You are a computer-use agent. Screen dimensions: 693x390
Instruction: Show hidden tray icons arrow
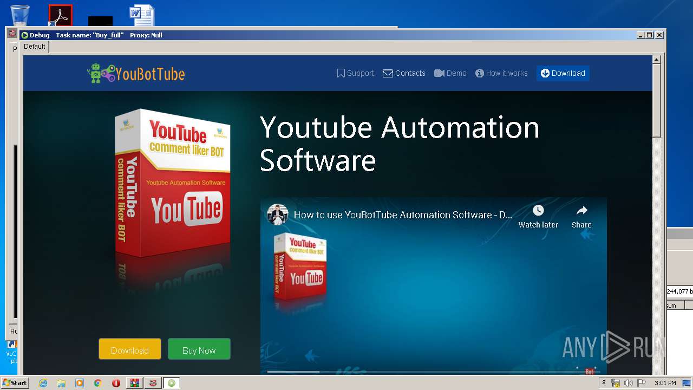(x=604, y=383)
